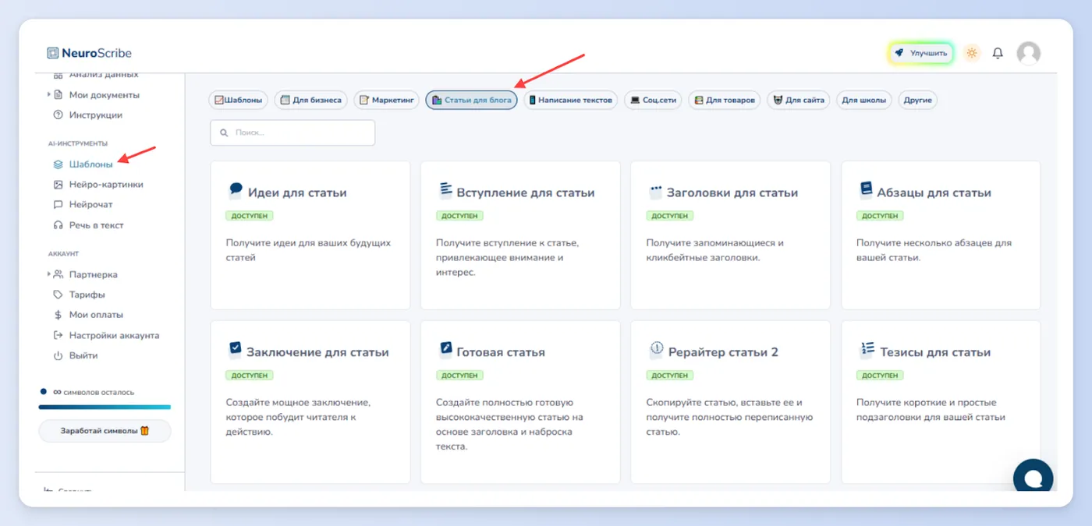This screenshot has height=526, width=1092.
Task: Open Инструкции in the sidebar
Action: 95,115
